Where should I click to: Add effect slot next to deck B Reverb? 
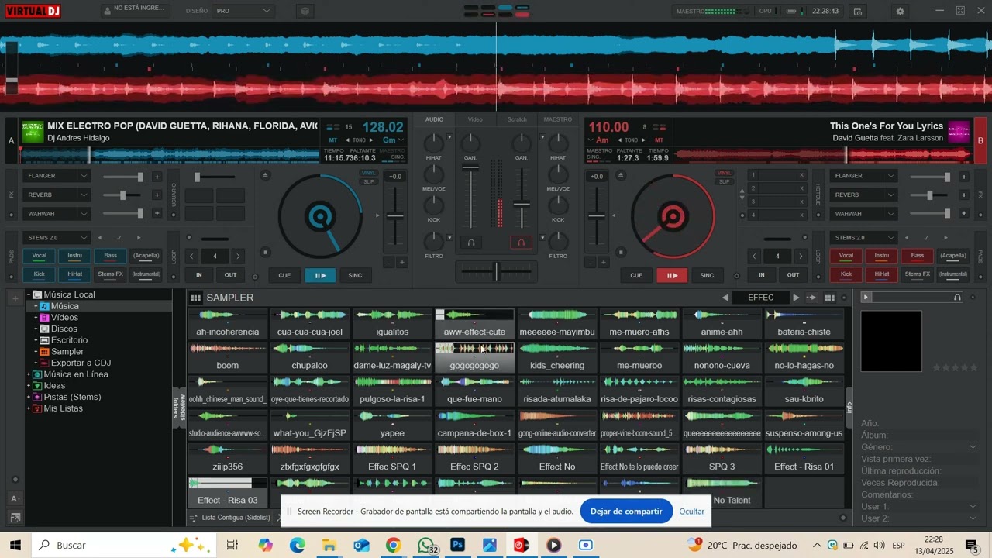[x=963, y=195]
